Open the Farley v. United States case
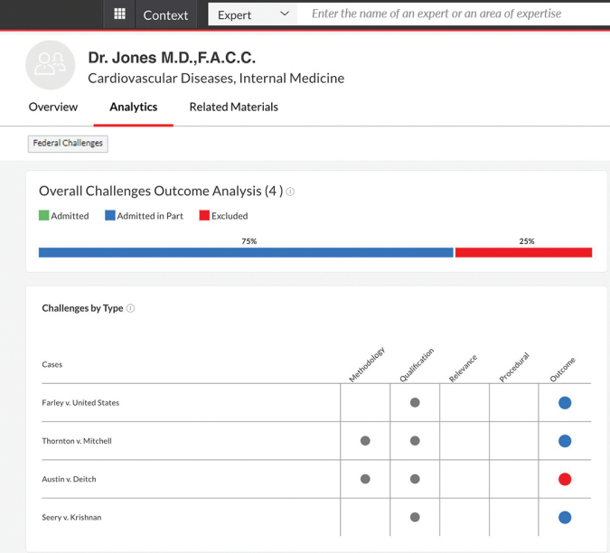The width and height of the screenshot is (610, 553). click(x=80, y=402)
